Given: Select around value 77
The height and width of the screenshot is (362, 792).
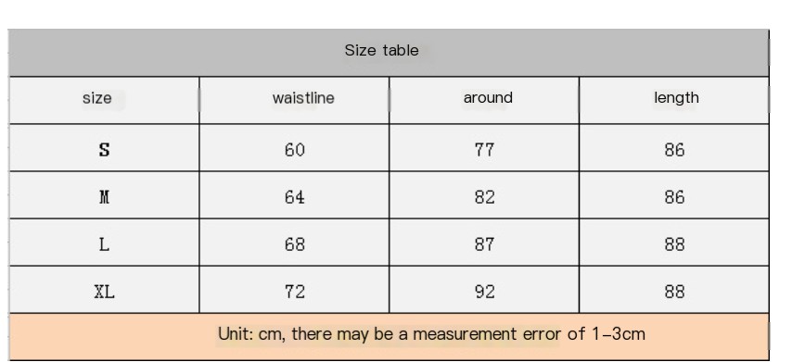Looking at the screenshot, I should tap(485, 150).
